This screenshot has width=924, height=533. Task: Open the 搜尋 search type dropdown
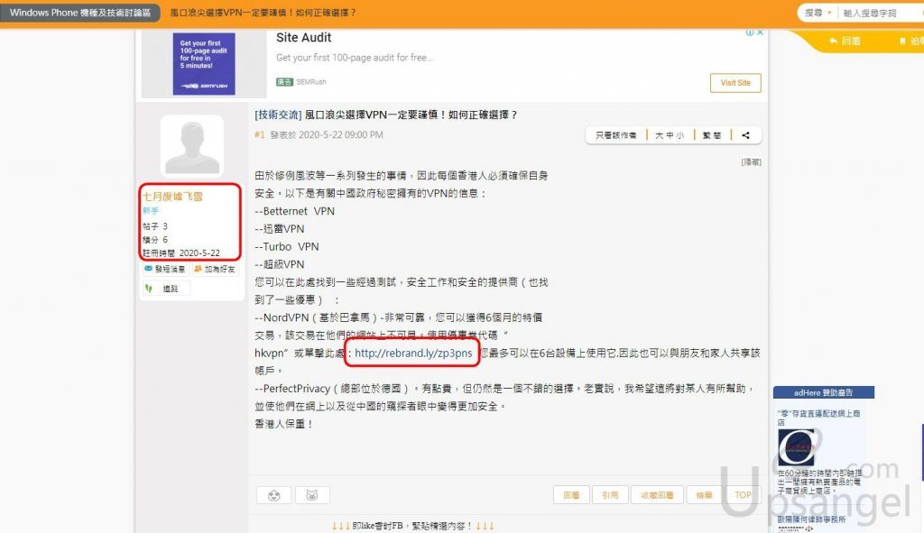[818, 13]
